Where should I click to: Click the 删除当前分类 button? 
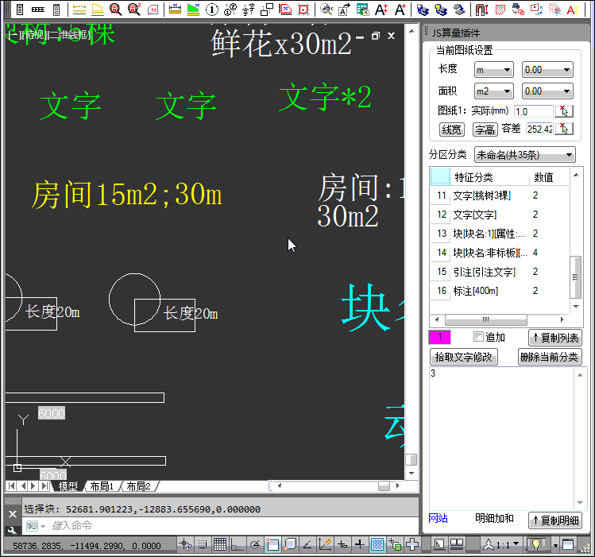(x=550, y=357)
